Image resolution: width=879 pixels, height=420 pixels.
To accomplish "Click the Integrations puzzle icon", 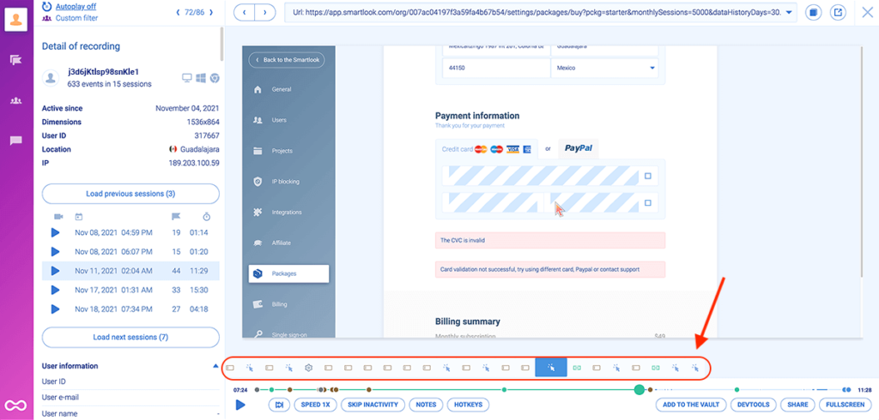I will 258,213.
